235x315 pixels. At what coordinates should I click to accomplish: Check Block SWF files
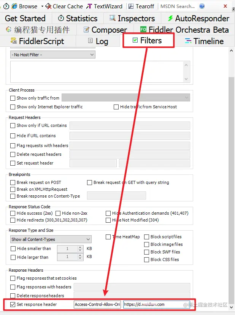(146, 252)
